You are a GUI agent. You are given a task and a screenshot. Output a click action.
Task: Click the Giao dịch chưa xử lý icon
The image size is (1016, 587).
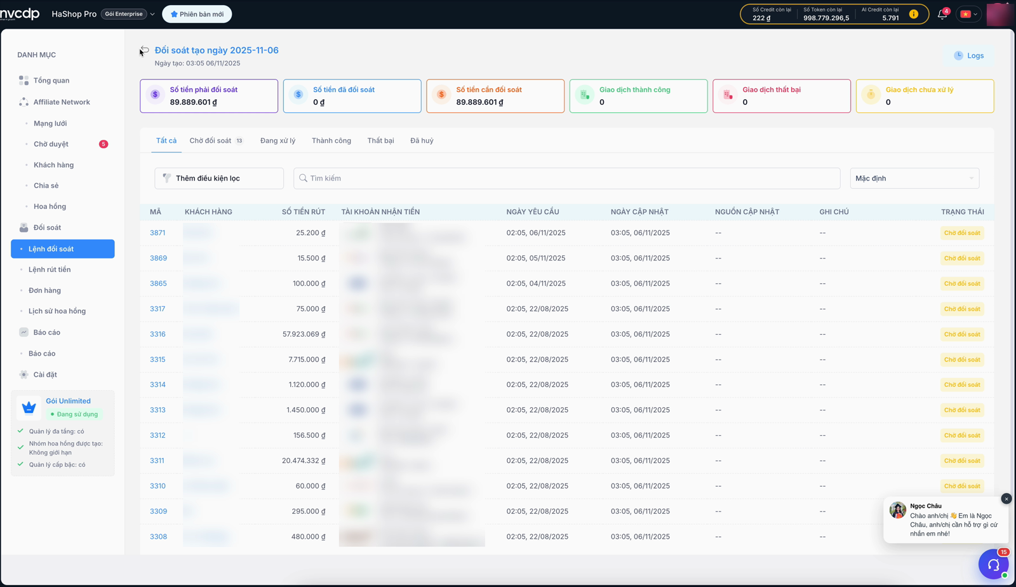click(871, 95)
